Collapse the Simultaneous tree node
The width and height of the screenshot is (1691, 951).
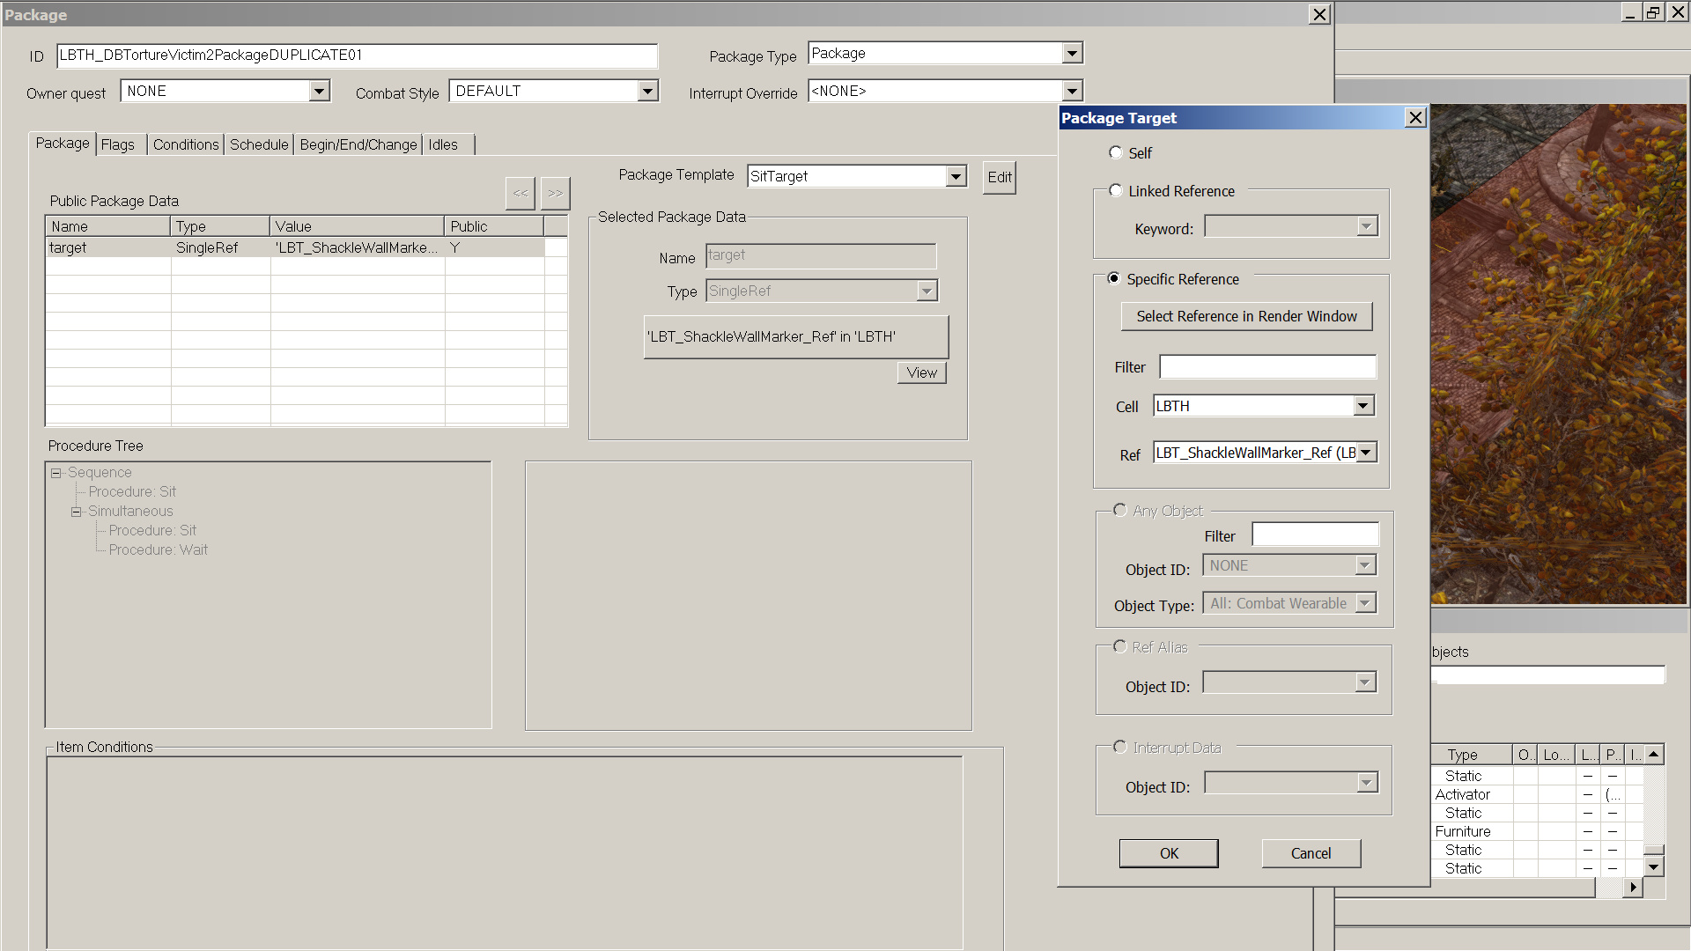point(77,512)
